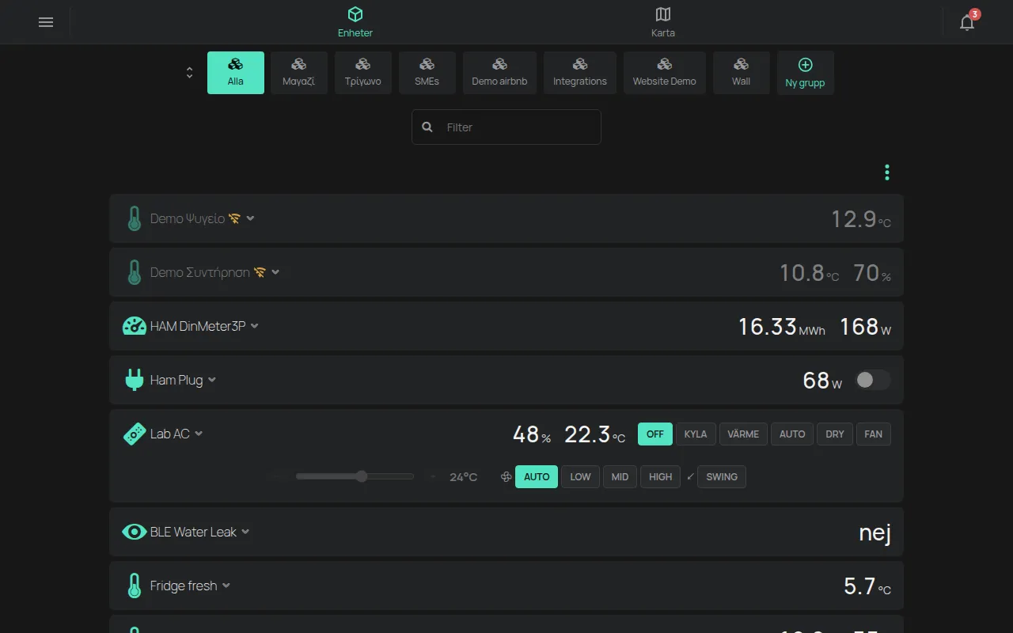Expand the Fridge fresh chevron

(x=226, y=586)
